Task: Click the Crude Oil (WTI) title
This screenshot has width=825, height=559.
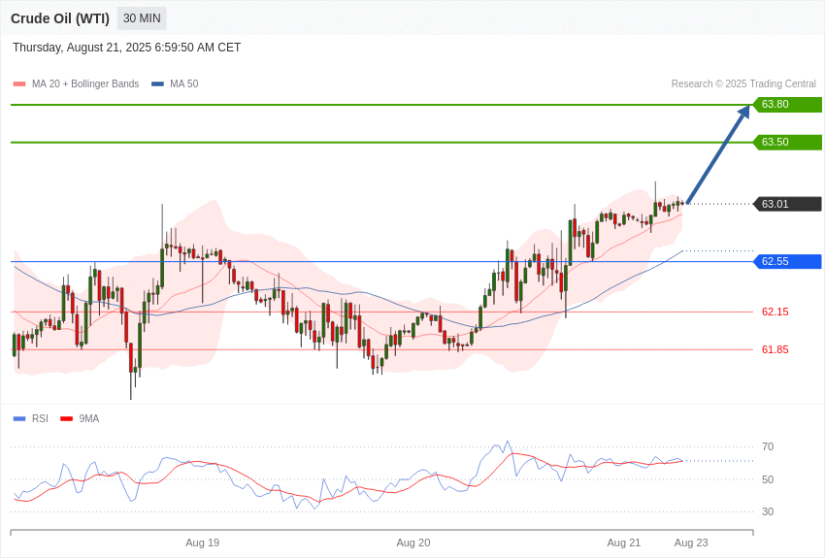Action: point(60,18)
